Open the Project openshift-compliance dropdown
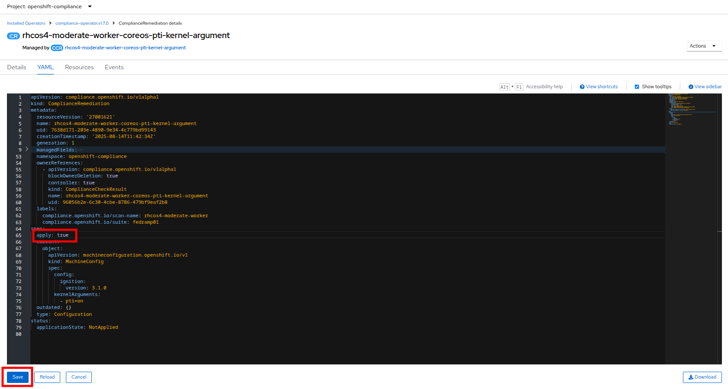Viewport: 728px width, 389px height. 49,6
